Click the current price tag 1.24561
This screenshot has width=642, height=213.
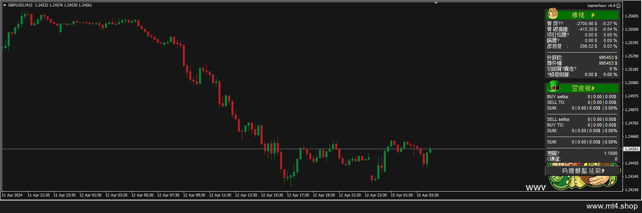point(631,149)
